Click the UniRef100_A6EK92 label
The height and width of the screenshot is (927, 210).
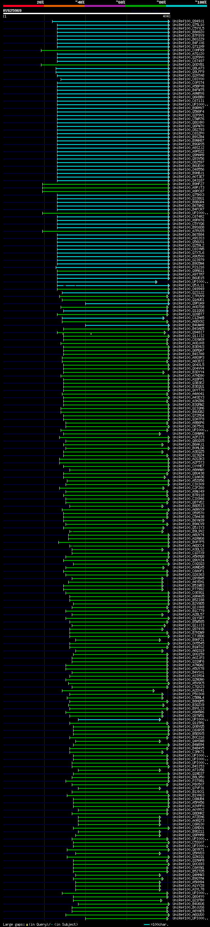188,322
